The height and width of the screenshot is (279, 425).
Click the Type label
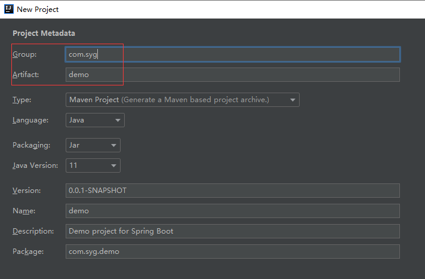coord(21,100)
